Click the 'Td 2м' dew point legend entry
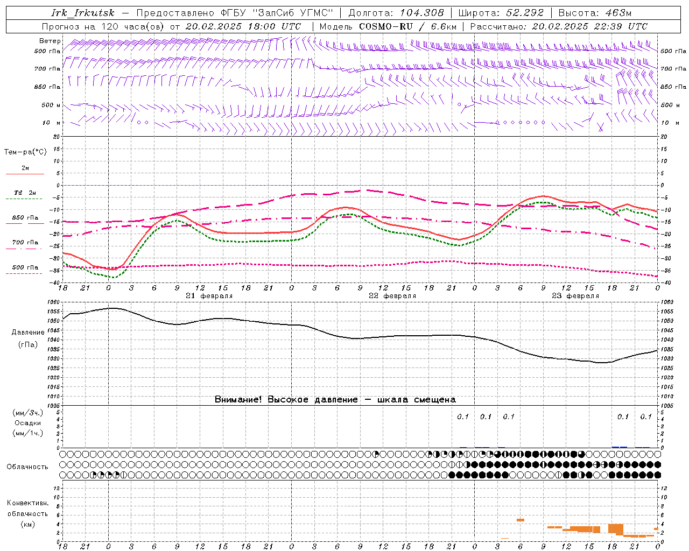 [25, 193]
